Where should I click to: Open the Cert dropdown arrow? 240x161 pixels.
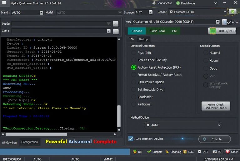(x=109, y=31)
